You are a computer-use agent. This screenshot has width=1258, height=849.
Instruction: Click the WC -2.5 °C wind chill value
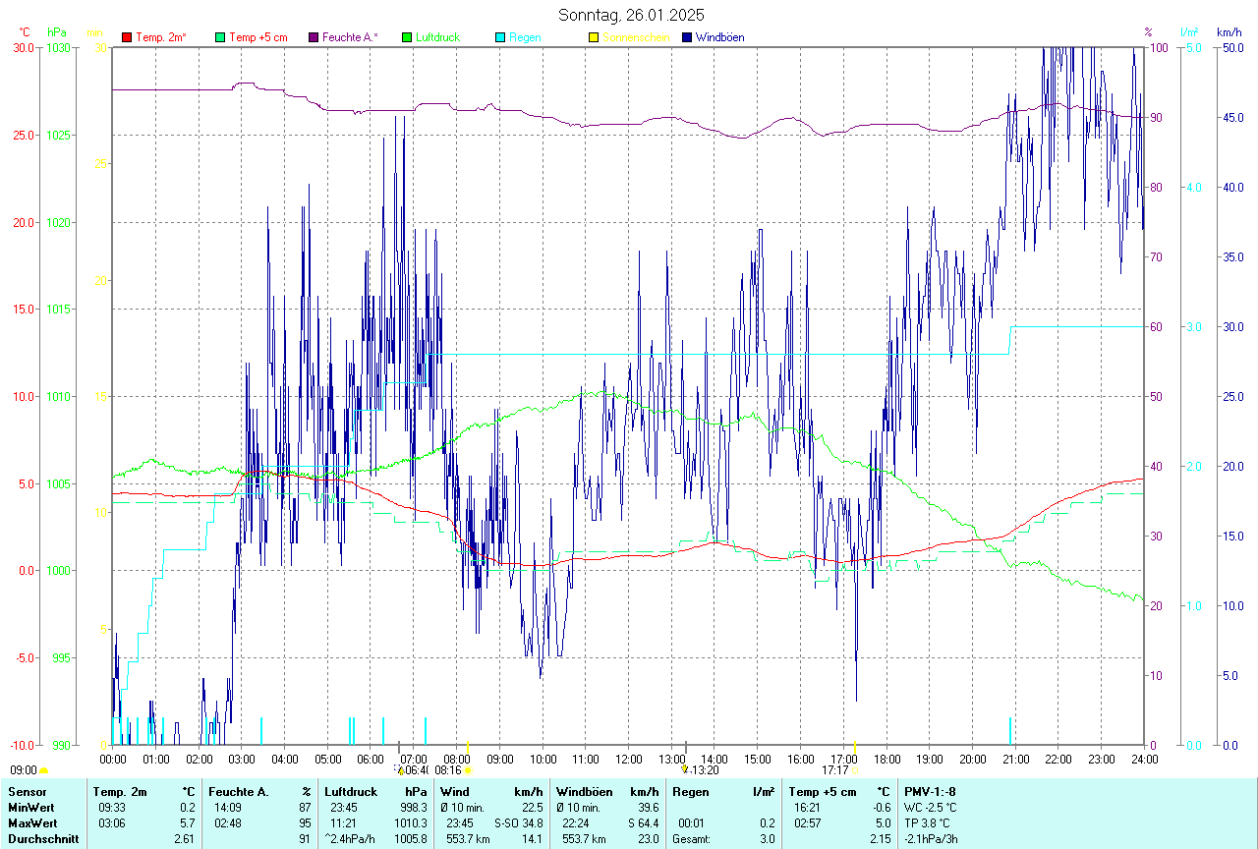click(931, 807)
